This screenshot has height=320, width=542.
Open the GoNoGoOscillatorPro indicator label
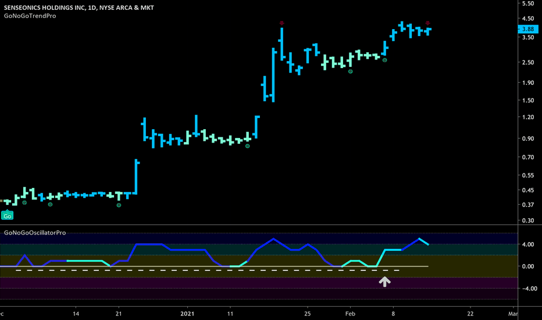point(35,233)
